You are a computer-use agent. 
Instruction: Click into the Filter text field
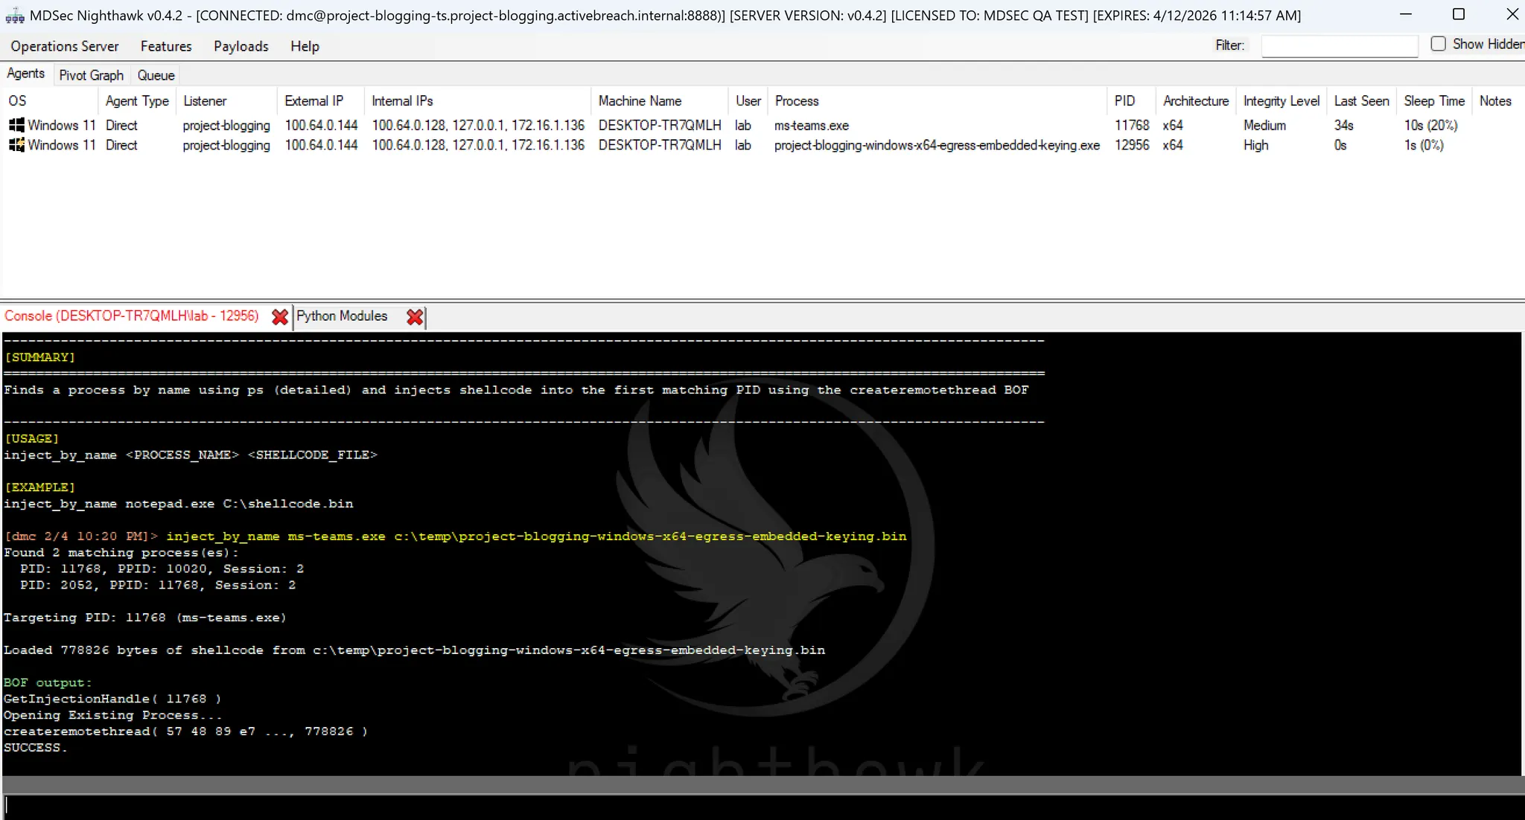pos(1339,46)
